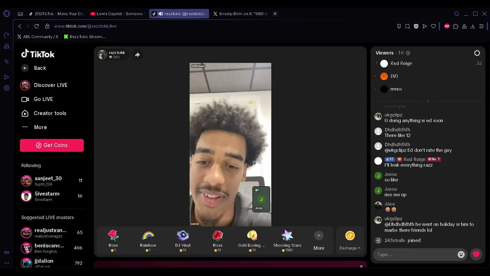490x276 pixels.
Task: Open the browser profile icon
Action: click(464, 26)
